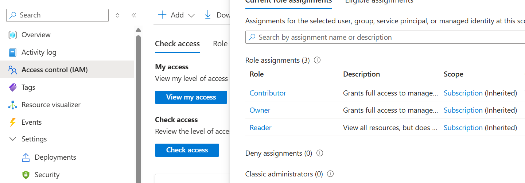Open the Activity log icon
The width and height of the screenshot is (525, 183).
coord(13,52)
